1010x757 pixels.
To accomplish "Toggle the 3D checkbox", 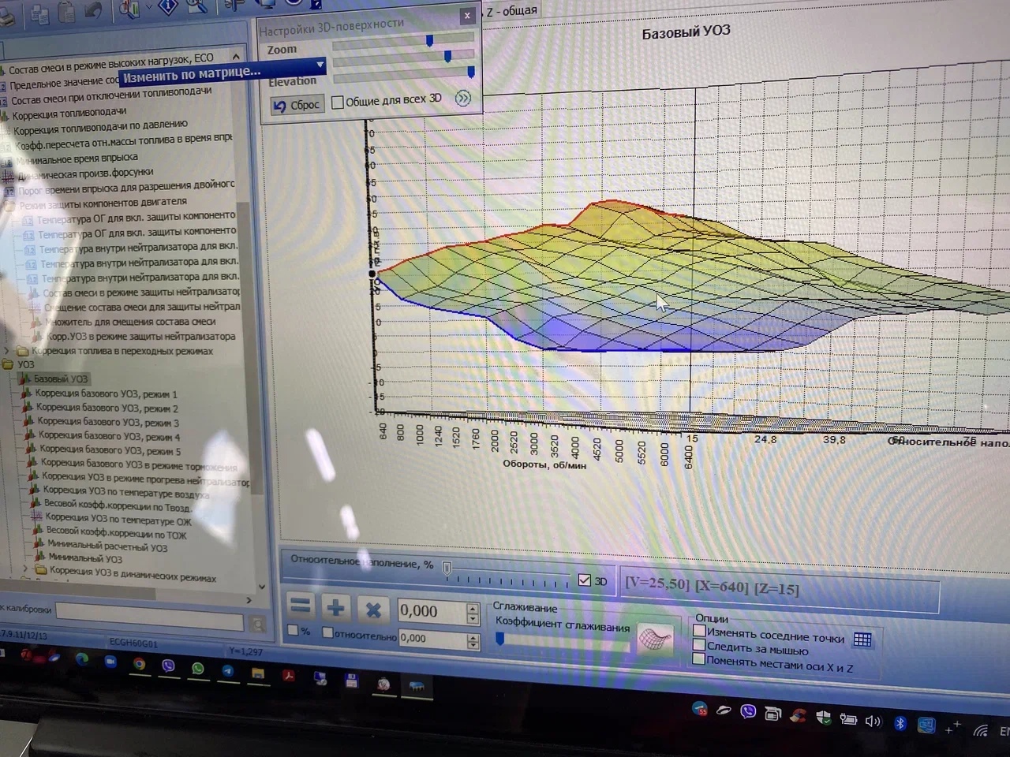I will coord(585,580).
